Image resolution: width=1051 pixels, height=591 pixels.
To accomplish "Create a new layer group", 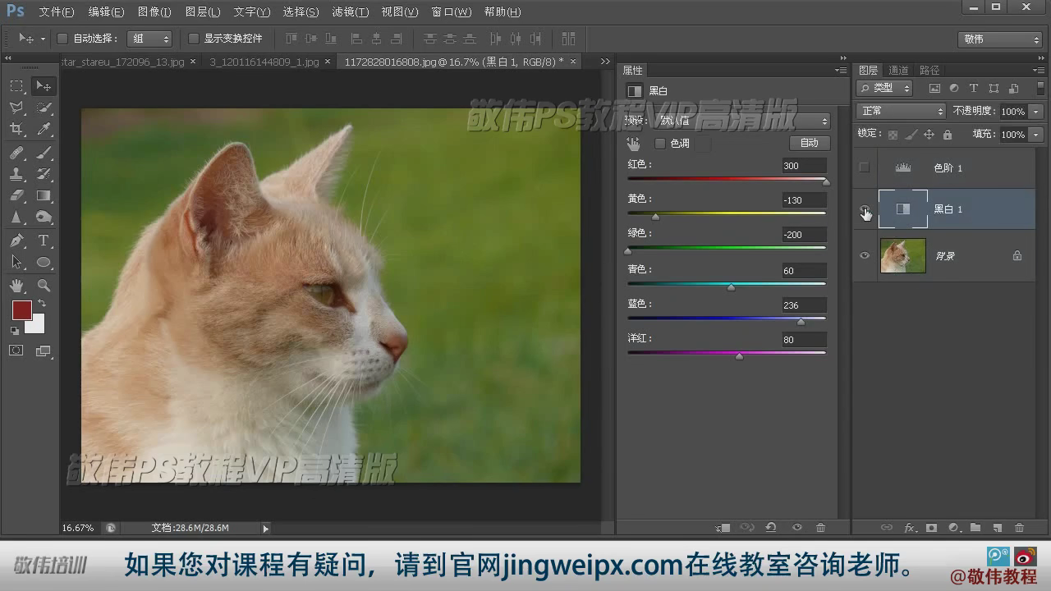I will 975,528.
